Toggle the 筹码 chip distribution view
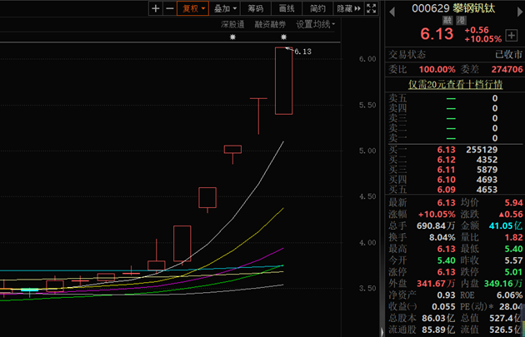This screenshot has height=337, width=525. click(256, 8)
